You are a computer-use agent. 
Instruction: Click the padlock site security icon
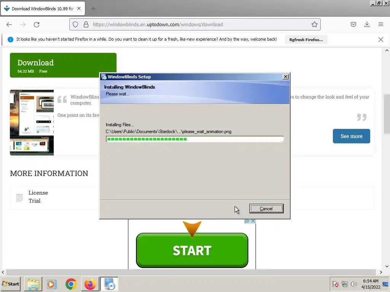coord(86,24)
